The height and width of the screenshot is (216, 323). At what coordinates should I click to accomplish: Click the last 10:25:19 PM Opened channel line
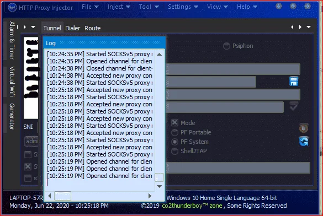click(100, 176)
